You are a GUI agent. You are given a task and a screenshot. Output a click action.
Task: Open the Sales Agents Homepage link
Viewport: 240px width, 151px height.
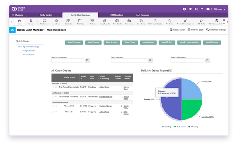click(x=28, y=47)
